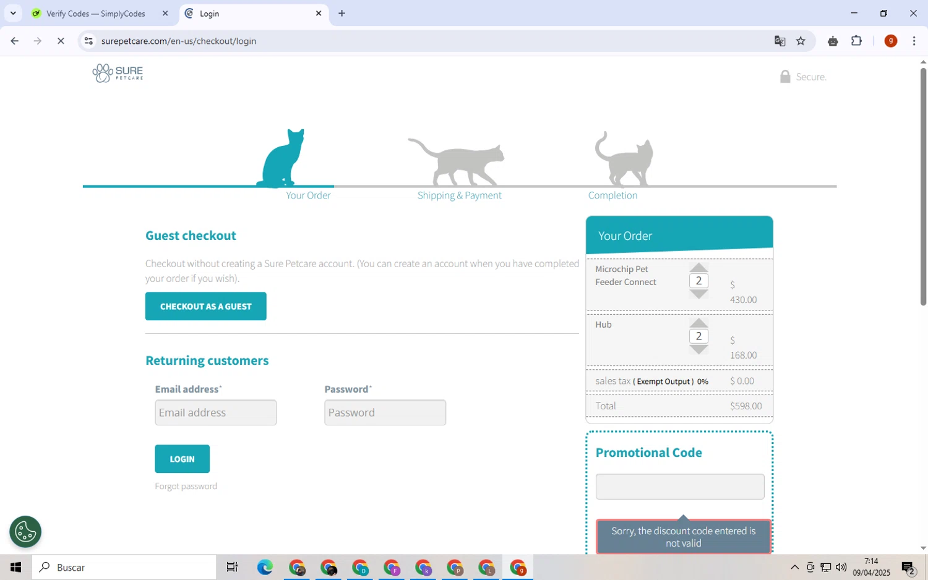Bookmark this page with the star icon
The height and width of the screenshot is (580, 928).
pyautogui.click(x=801, y=41)
